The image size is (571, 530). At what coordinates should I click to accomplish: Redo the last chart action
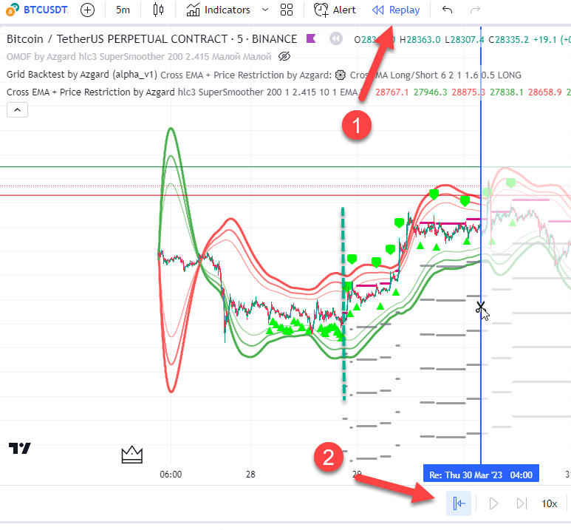point(475,10)
